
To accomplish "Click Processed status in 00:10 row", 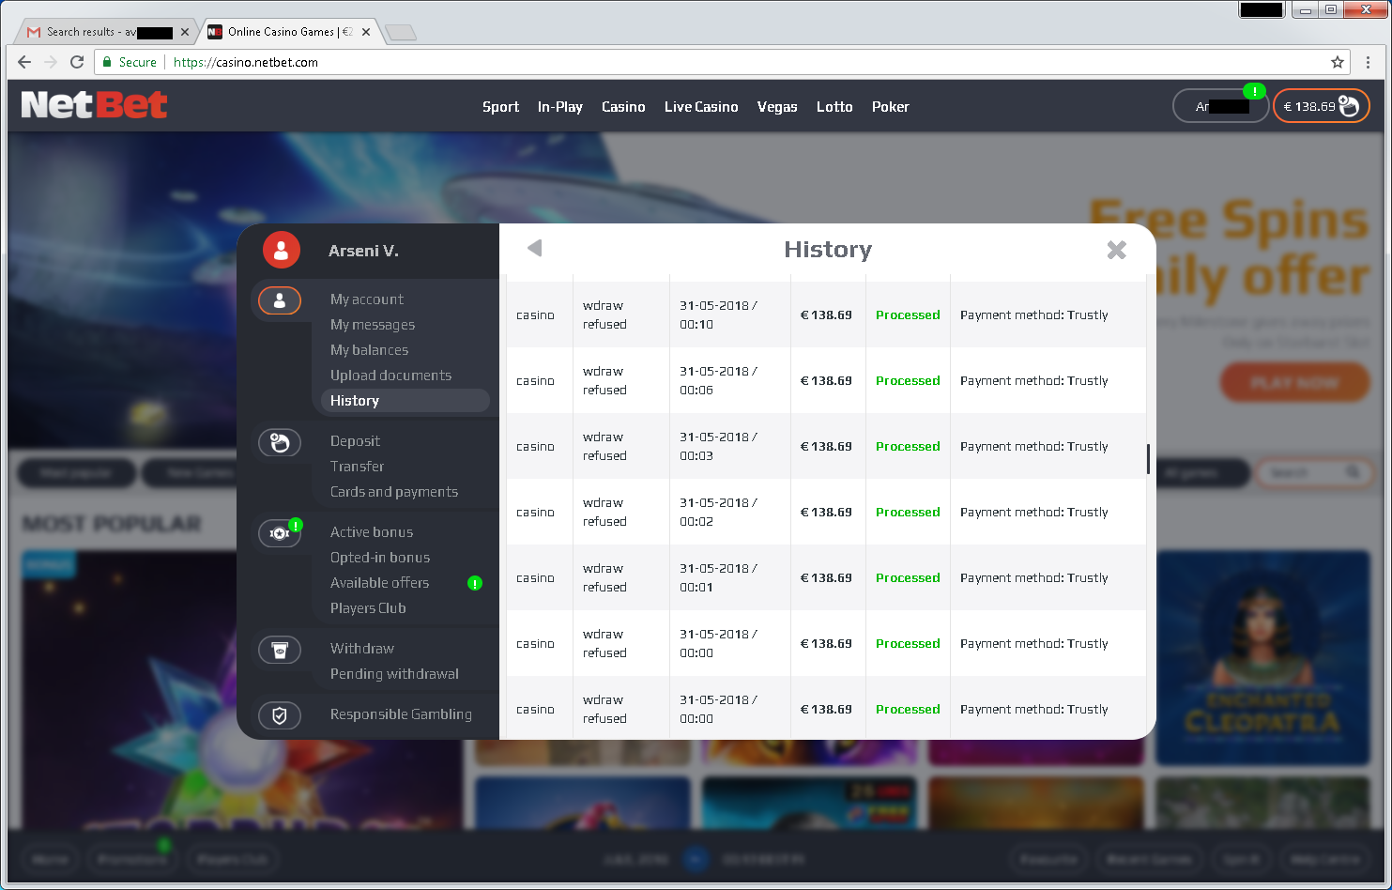I will (x=908, y=315).
